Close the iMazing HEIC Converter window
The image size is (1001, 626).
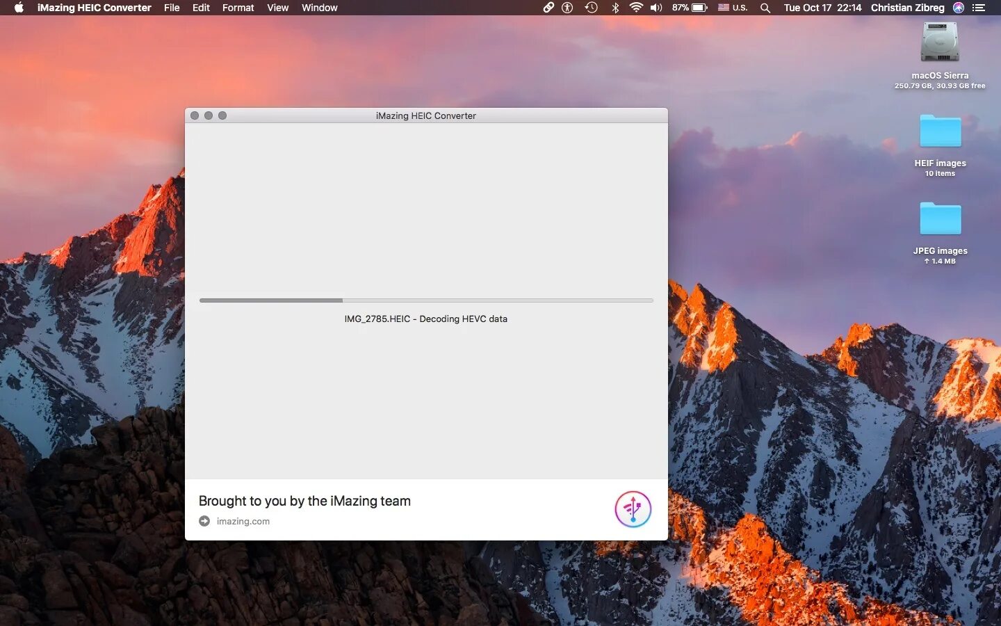[x=195, y=115]
